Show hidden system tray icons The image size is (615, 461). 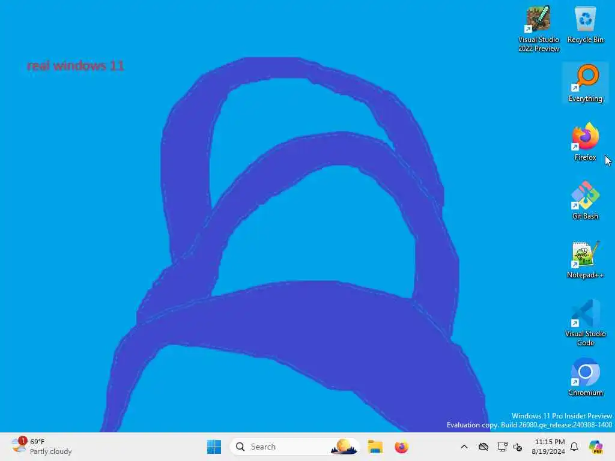(x=464, y=447)
